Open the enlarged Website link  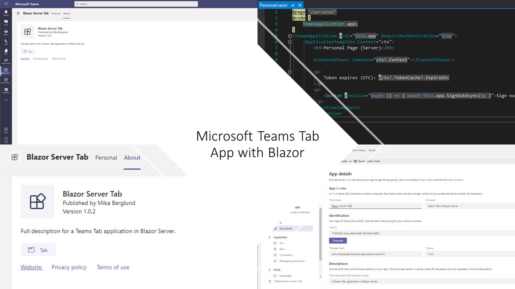[31, 267]
